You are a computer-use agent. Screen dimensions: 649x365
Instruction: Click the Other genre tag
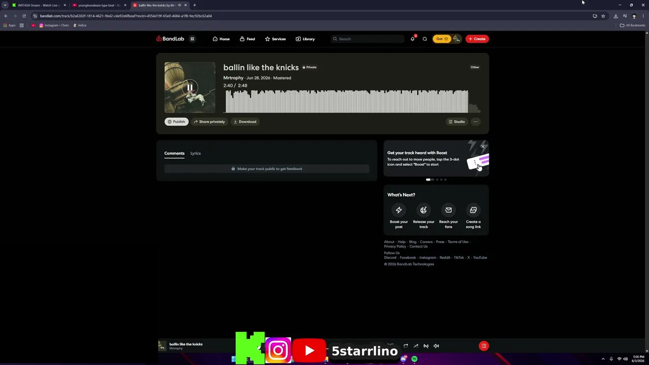point(475,67)
